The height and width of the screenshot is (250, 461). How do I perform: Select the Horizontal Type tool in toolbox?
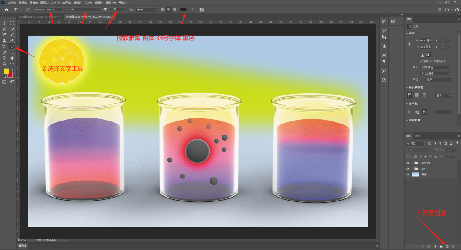12,46
